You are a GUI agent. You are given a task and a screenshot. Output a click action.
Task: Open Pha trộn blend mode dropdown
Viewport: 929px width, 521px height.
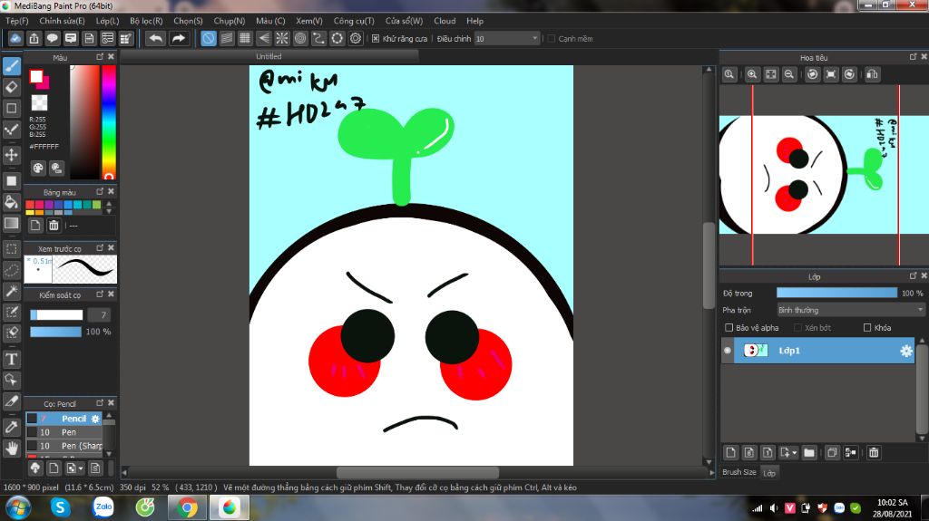(x=851, y=310)
